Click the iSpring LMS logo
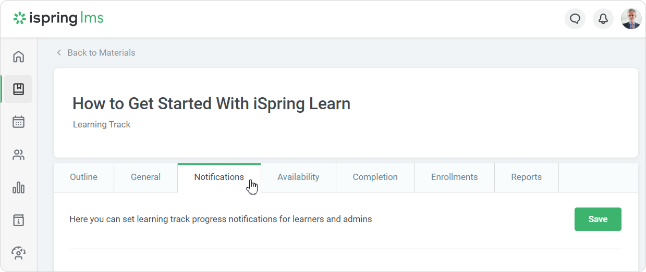 [x=58, y=19]
